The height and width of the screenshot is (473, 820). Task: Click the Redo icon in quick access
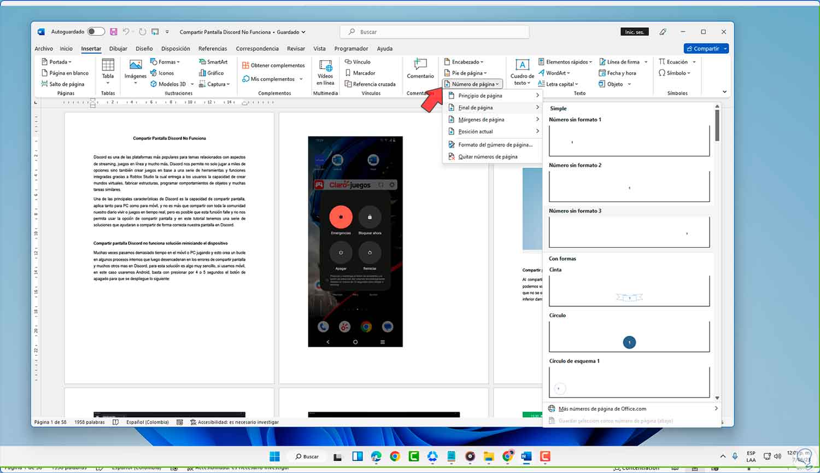pyautogui.click(x=143, y=32)
